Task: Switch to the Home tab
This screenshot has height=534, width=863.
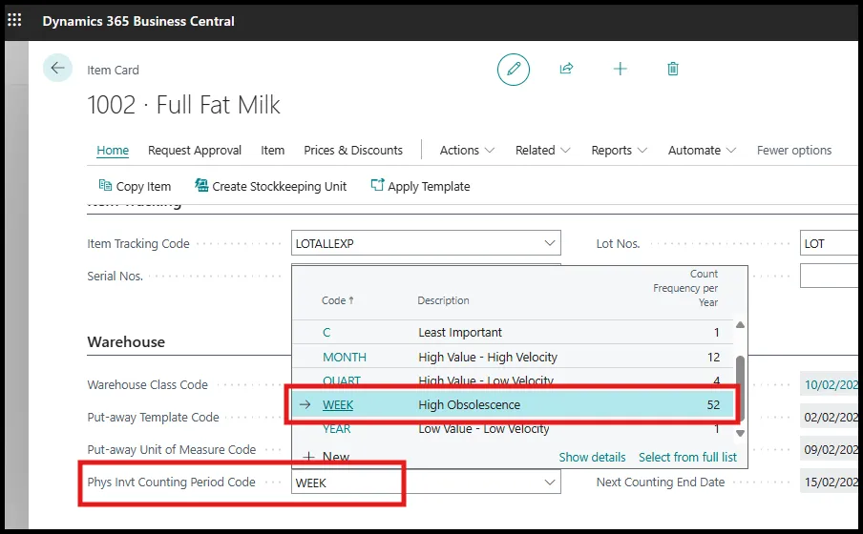Action: coord(113,150)
